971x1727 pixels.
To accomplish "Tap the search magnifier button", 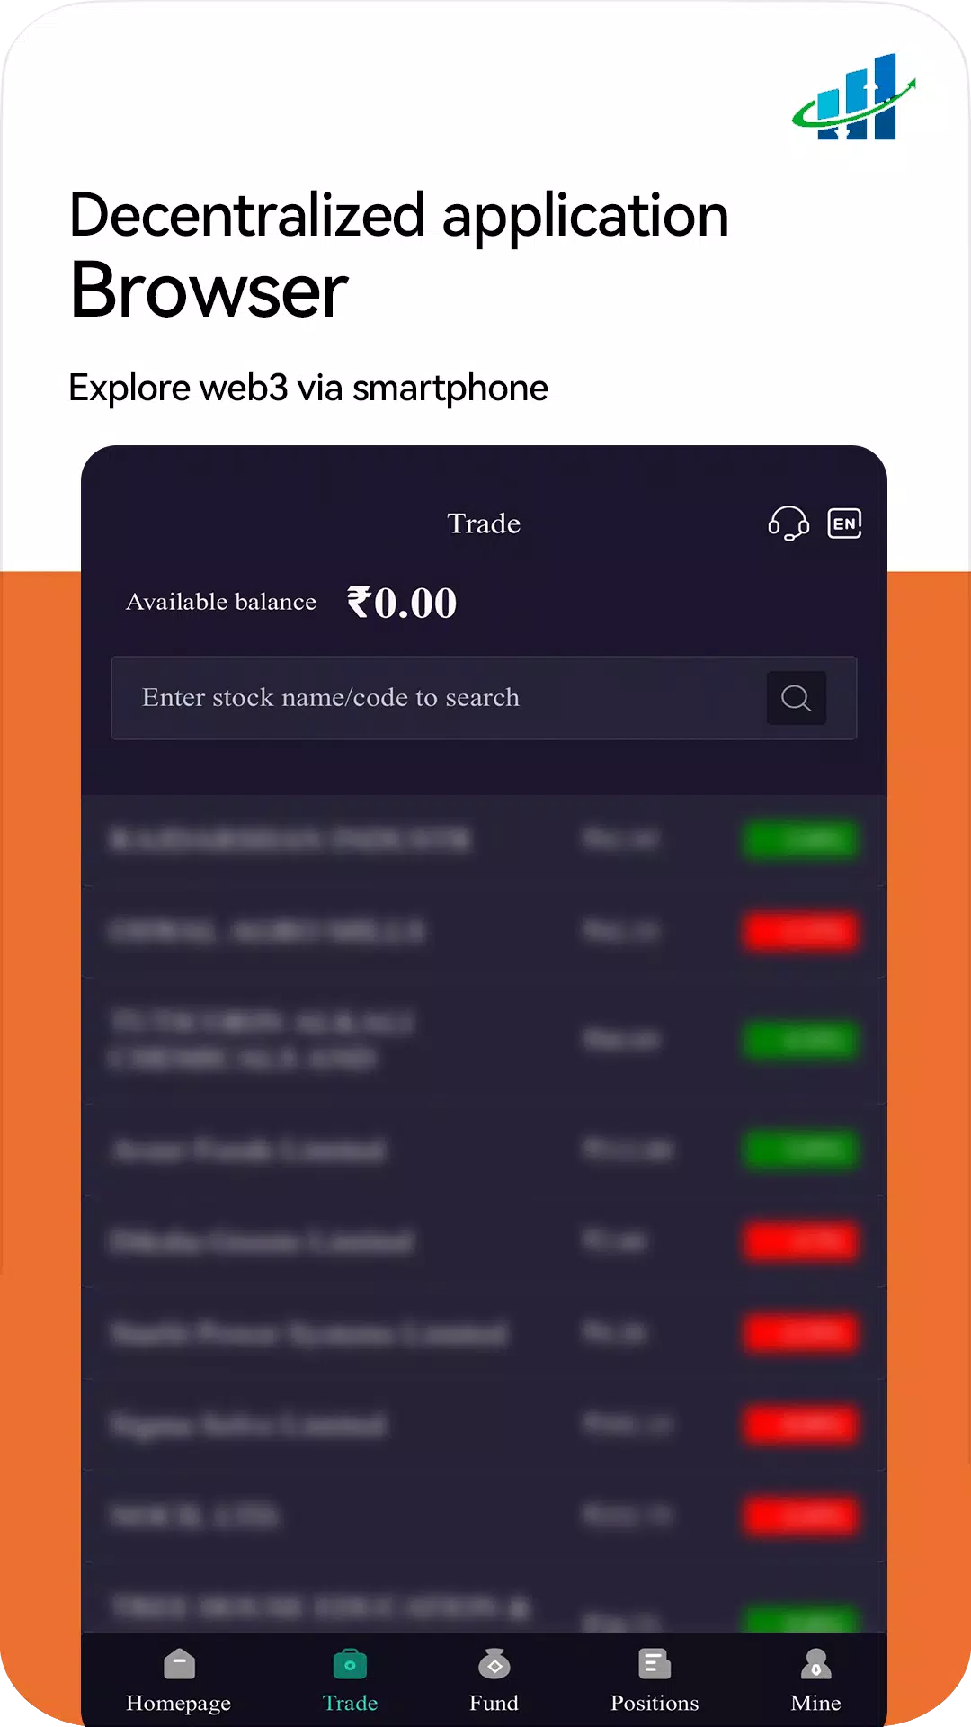I will pos(796,698).
